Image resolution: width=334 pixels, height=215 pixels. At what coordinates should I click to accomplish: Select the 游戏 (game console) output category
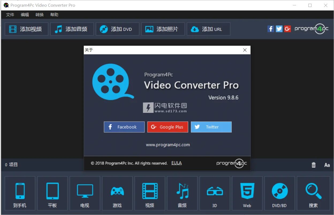[x=117, y=193]
